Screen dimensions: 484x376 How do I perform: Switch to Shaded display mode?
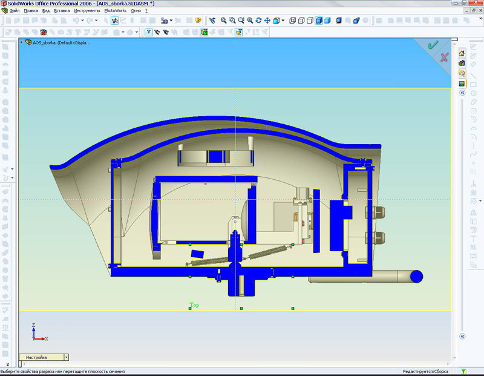[x=327, y=21]
